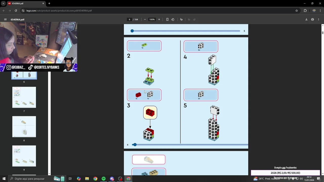Click the page number input field
The width and height of the screenshot is (324, 182).
point(130,19)
